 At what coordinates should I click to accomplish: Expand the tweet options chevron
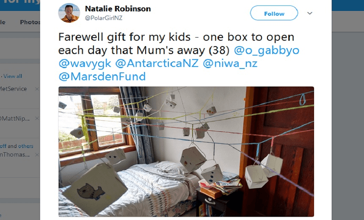(x=310, y=13)
